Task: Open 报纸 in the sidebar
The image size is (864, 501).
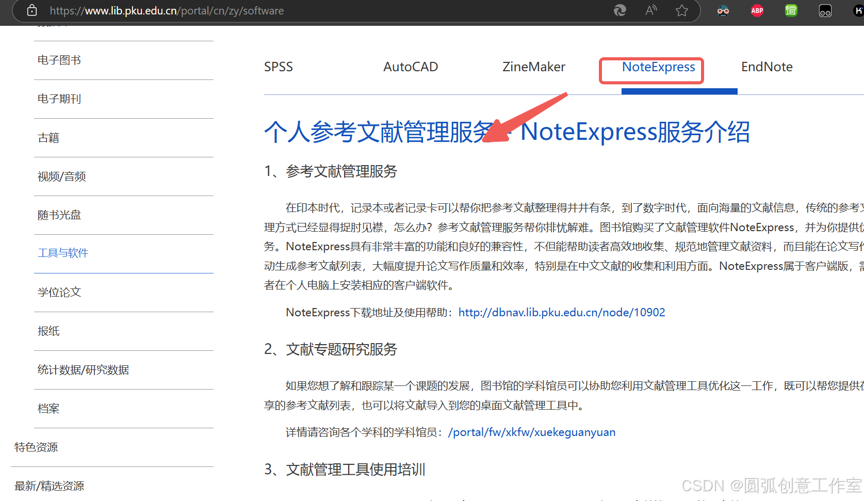Action: [48, 331]
